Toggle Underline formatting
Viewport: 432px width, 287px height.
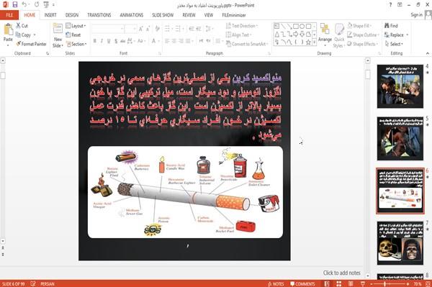tap(109, 41)
